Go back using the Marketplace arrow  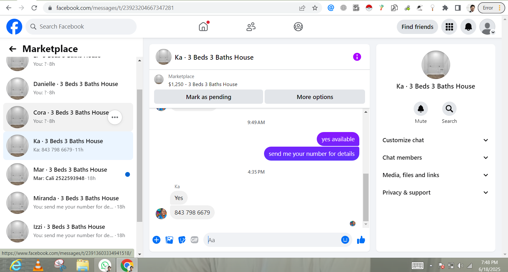coord(13,49)
